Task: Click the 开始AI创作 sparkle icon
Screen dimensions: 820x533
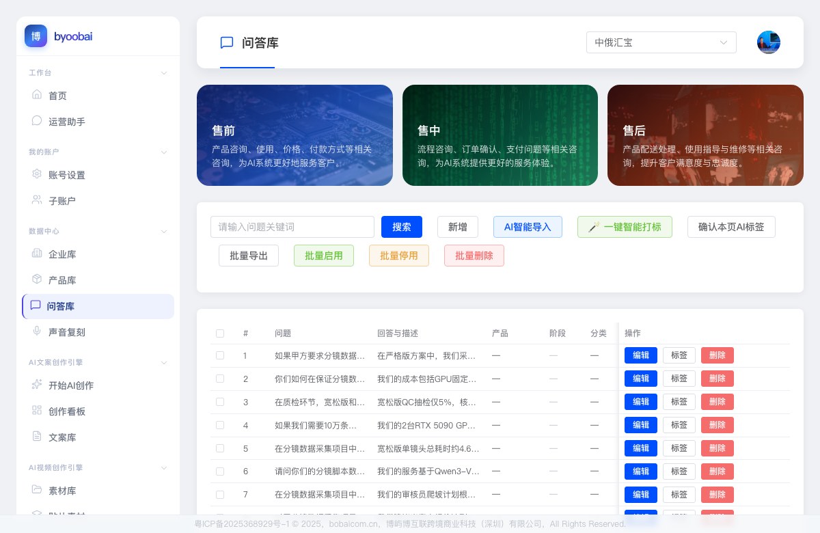Action: [x=37, y=385]
